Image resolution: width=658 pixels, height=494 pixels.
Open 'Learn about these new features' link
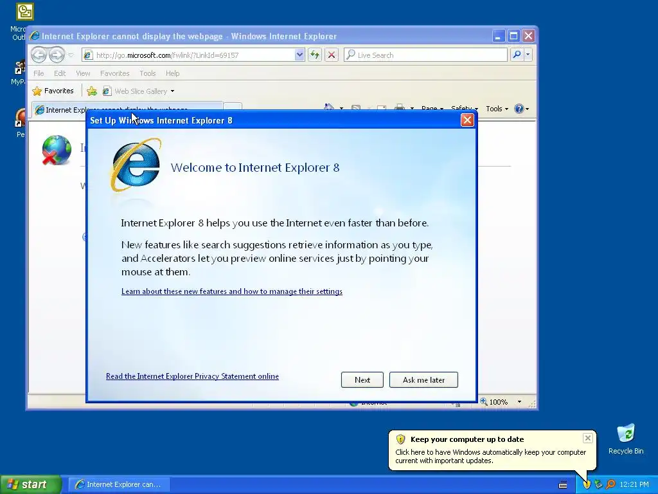click(231, 291)
